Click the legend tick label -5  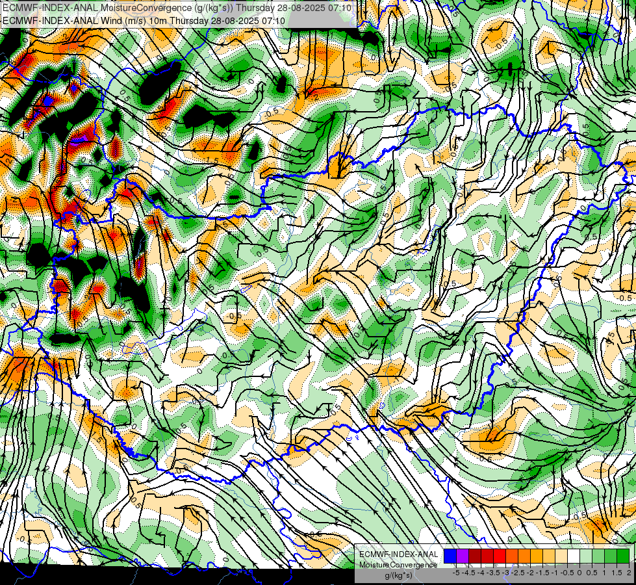click(456, 573)
